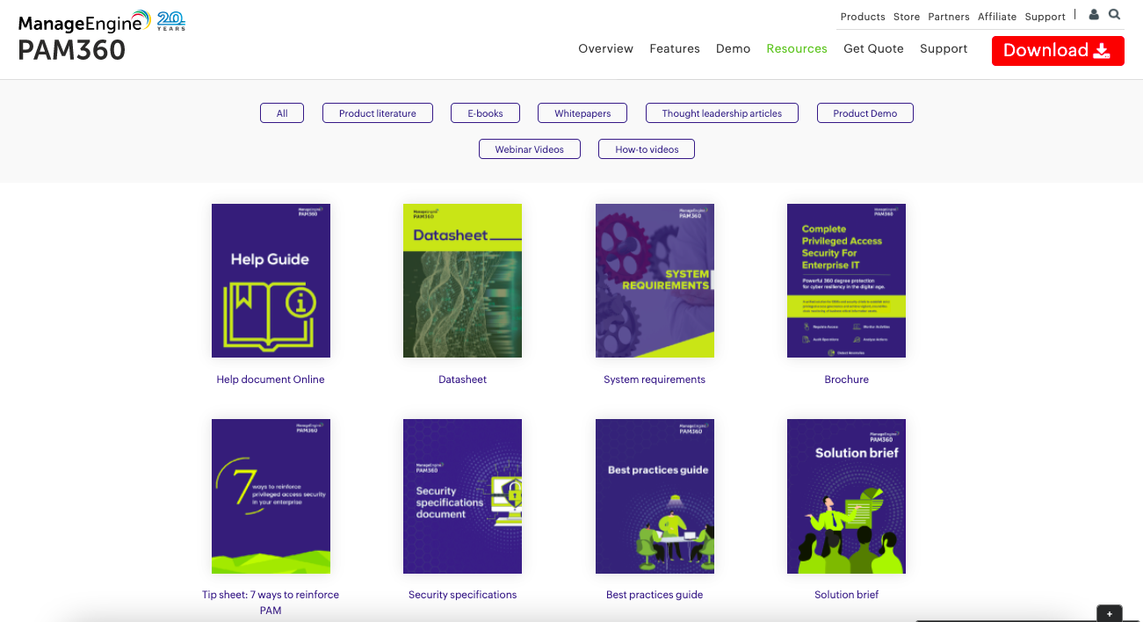Open the Help Guide cover thumbnail
The image size is (1143, 622).
271,281
